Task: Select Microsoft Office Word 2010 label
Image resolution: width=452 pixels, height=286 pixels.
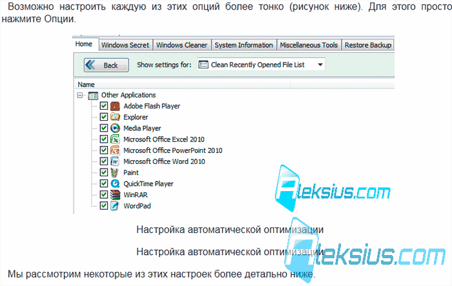Action: point(164,161)
